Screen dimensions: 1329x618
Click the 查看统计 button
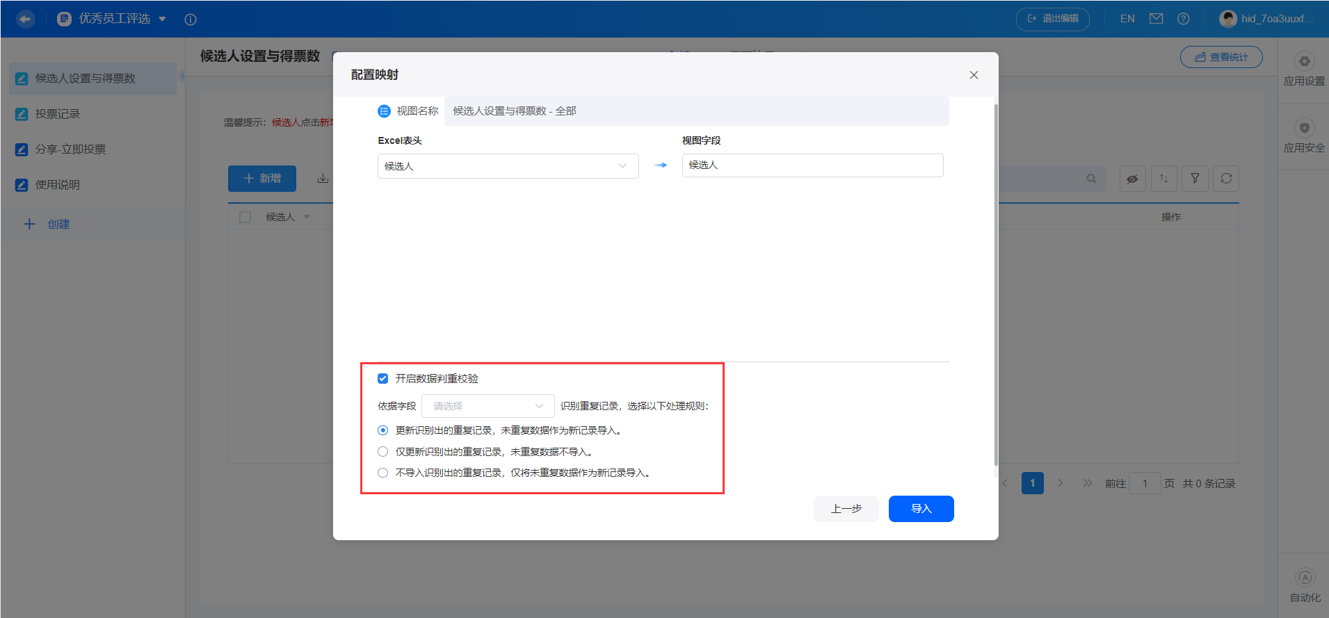(1221, 57)
